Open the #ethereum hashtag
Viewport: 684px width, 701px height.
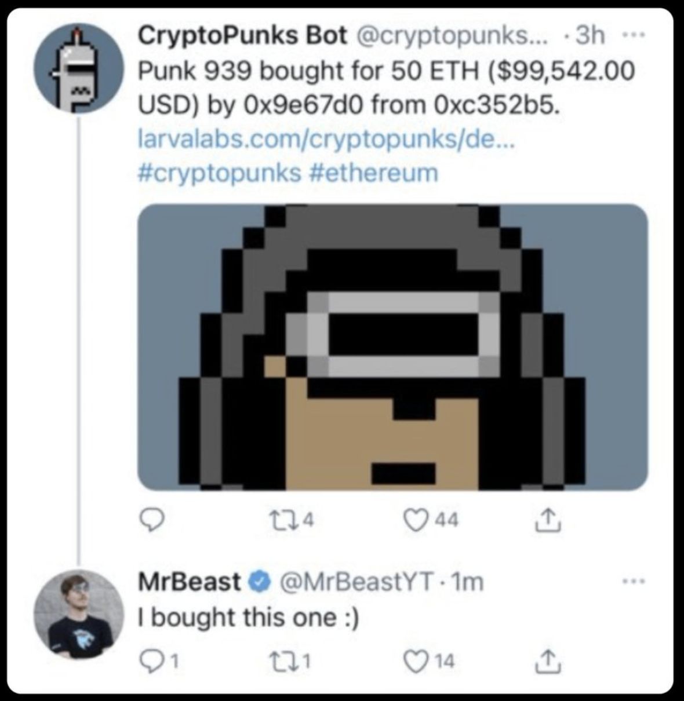coord(374,172)
